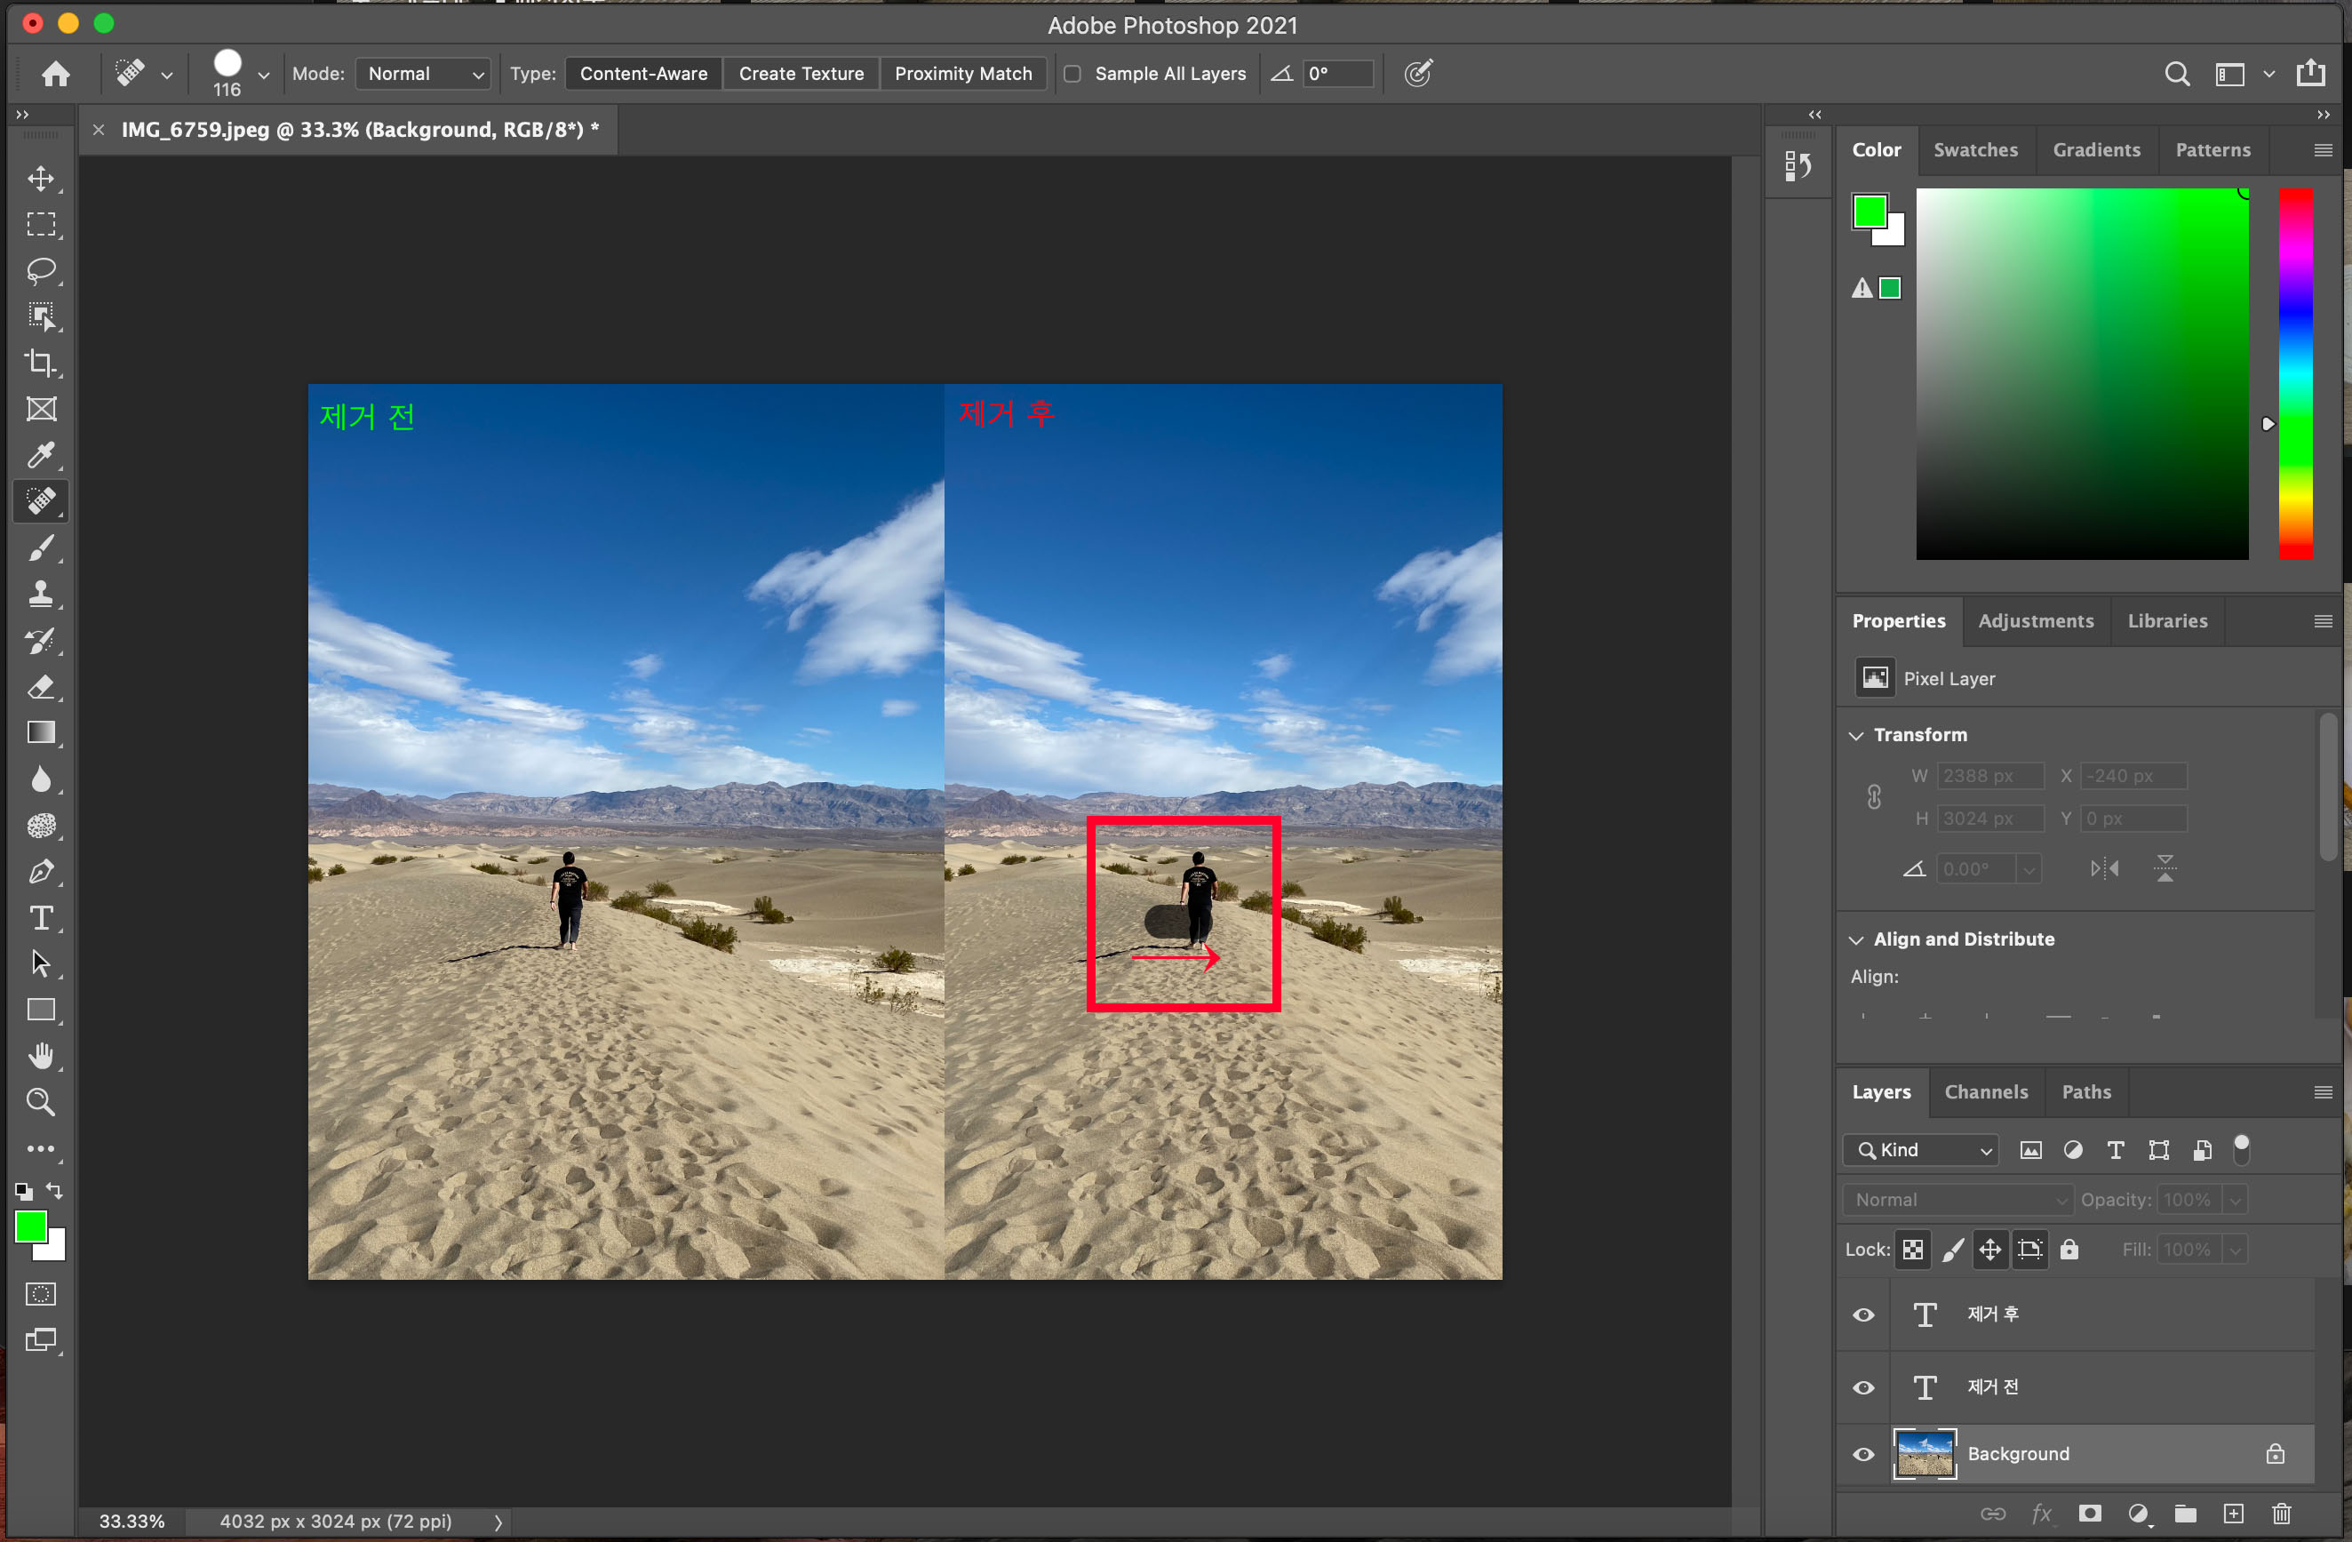The image size is (2352, 1542).
Task: Hide the Background layer visibility eye
Action: (x=1864, y=1454)
